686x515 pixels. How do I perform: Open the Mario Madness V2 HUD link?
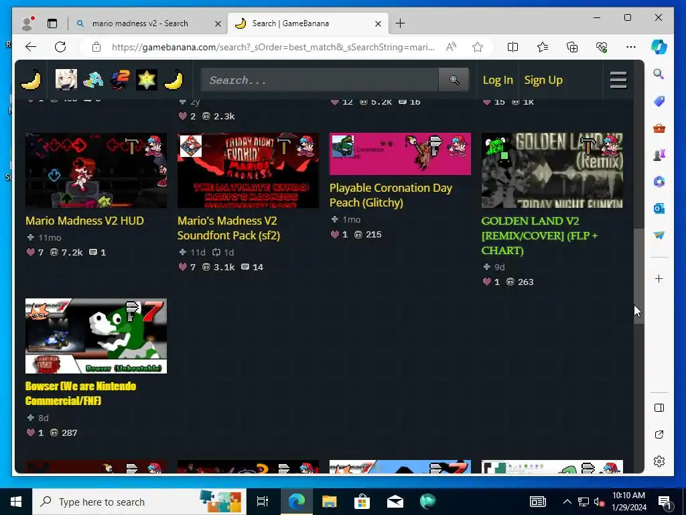click(84, 221)
